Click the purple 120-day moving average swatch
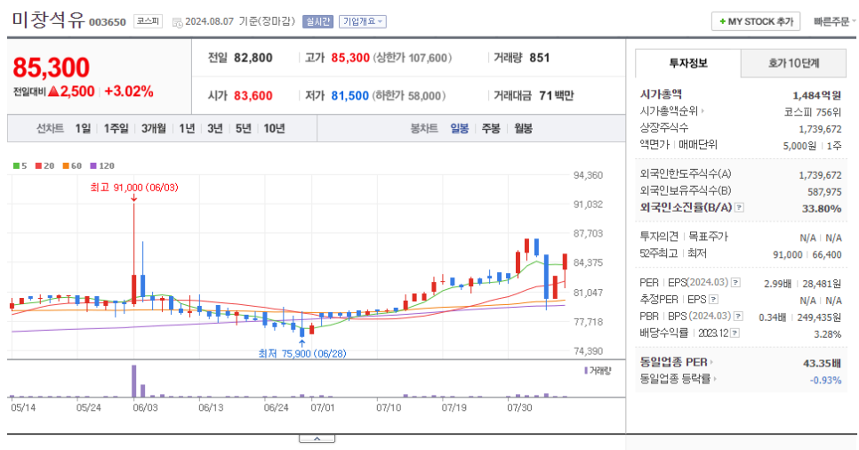 point(93,165)
